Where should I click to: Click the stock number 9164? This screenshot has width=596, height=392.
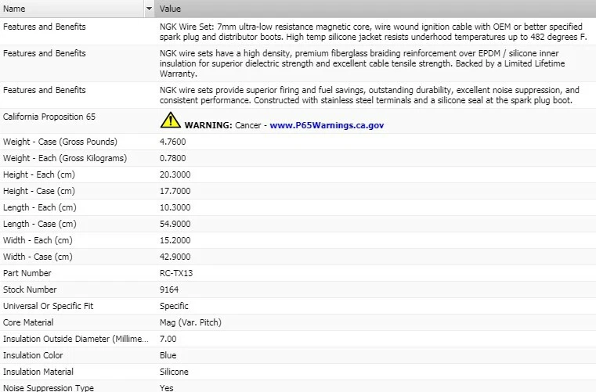click(168, 290)
